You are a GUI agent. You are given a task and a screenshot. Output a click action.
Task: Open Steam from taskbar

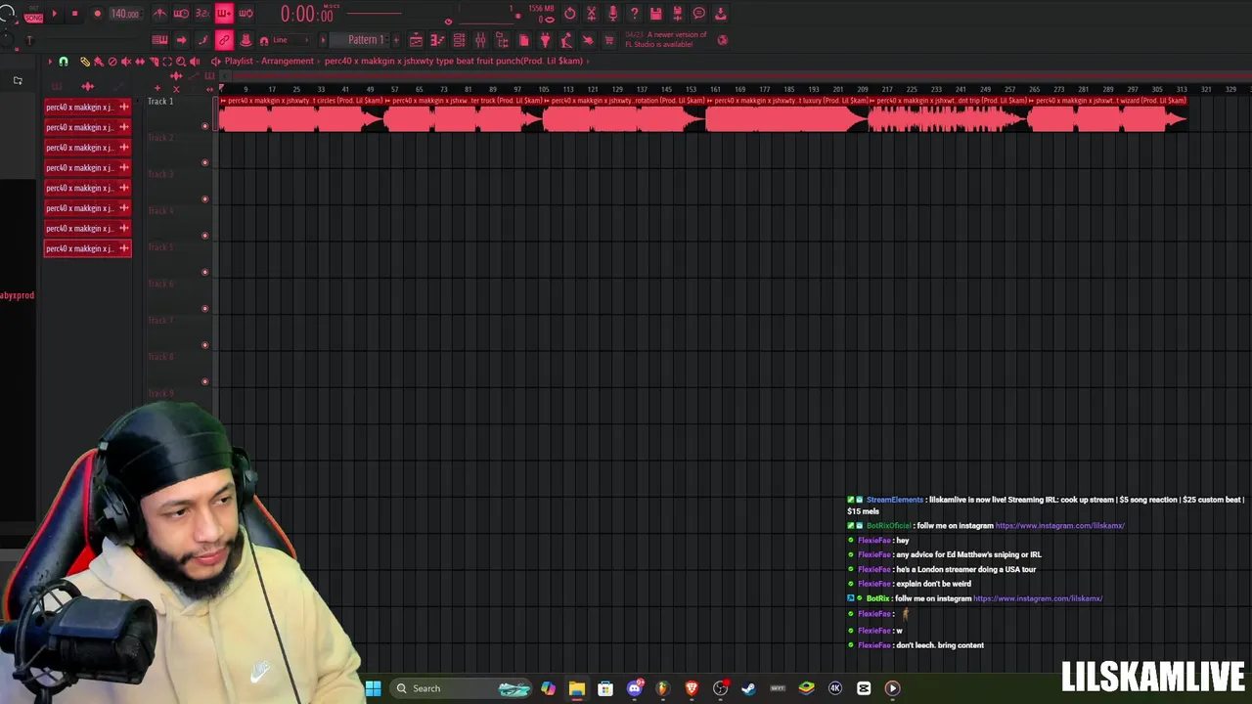(x=748, y=688)
